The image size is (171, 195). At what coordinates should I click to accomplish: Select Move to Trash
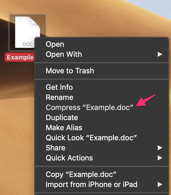(x=101, y=71)
